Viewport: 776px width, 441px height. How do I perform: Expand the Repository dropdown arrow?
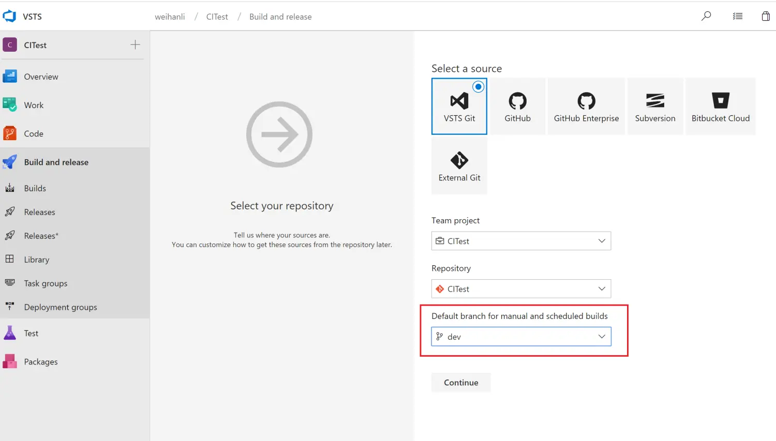[602, 288]
